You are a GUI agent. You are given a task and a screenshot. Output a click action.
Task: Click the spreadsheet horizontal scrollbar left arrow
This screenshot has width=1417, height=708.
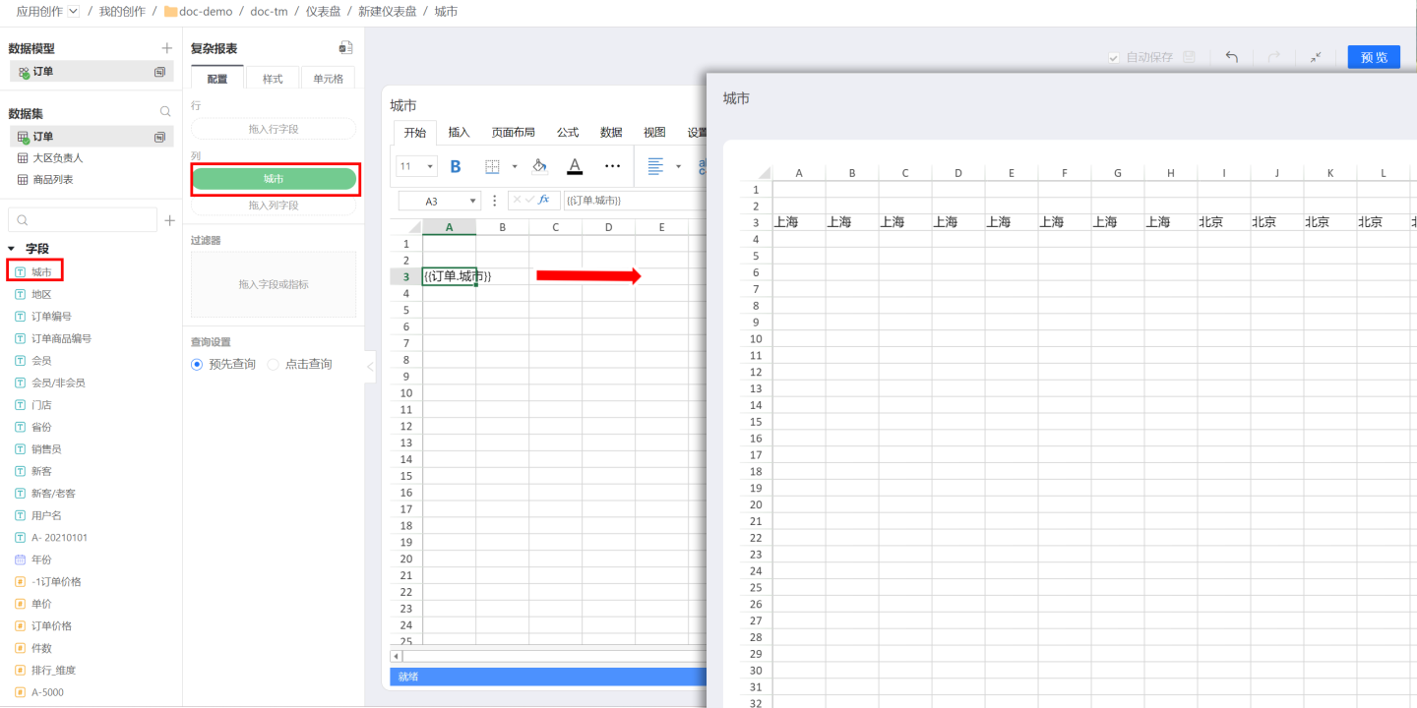pyautogui.click(x=397, y=656)
